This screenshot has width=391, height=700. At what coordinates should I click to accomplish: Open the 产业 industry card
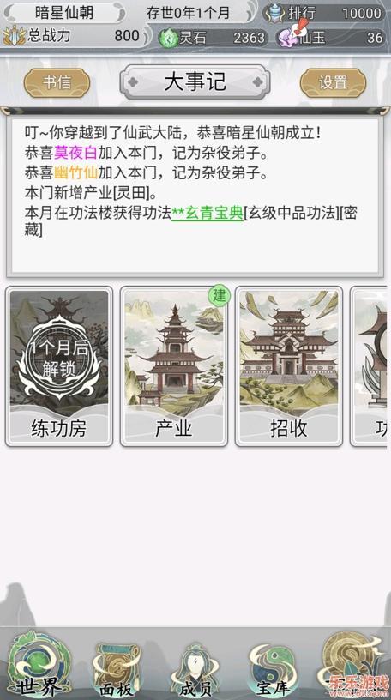click(x=173, y=366)
